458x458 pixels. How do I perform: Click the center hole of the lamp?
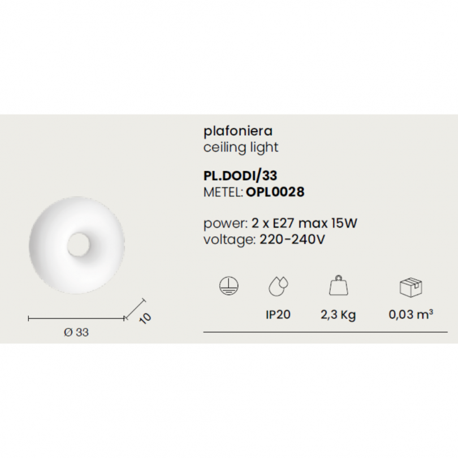pos(78,245)
